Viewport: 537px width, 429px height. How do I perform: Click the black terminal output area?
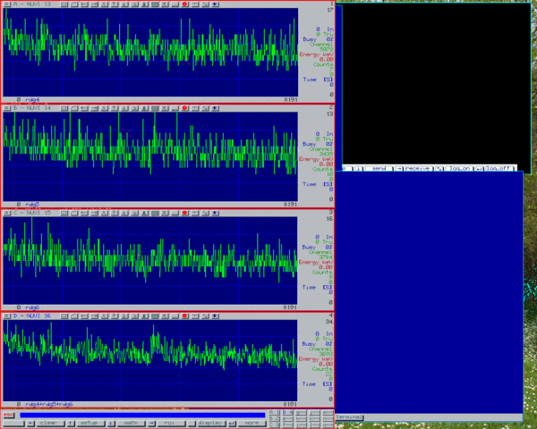[x=436, y=84]
